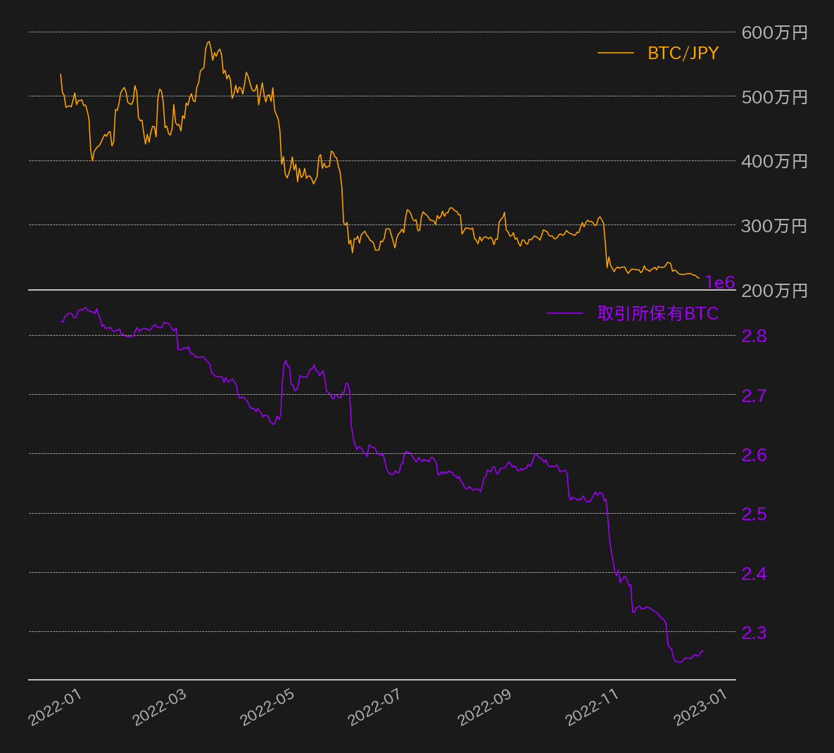Click the 1e6 scale multiplier text
Screen dimensions: 834x753
[720, 283]
